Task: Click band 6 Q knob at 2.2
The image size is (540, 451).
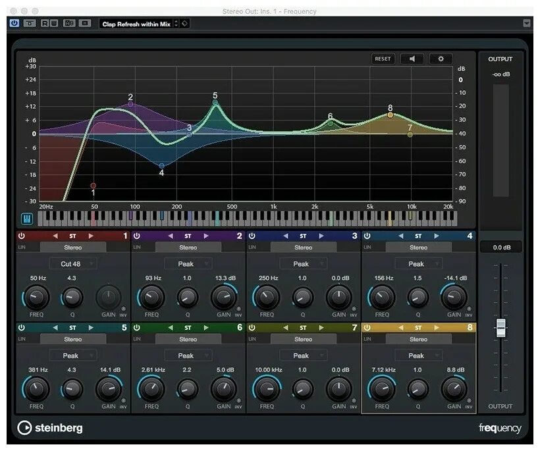Action: tap(187, 389)
